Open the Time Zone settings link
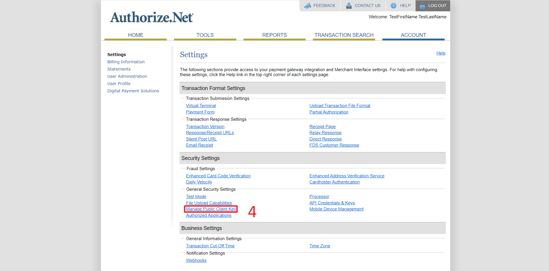 [319, 246]
